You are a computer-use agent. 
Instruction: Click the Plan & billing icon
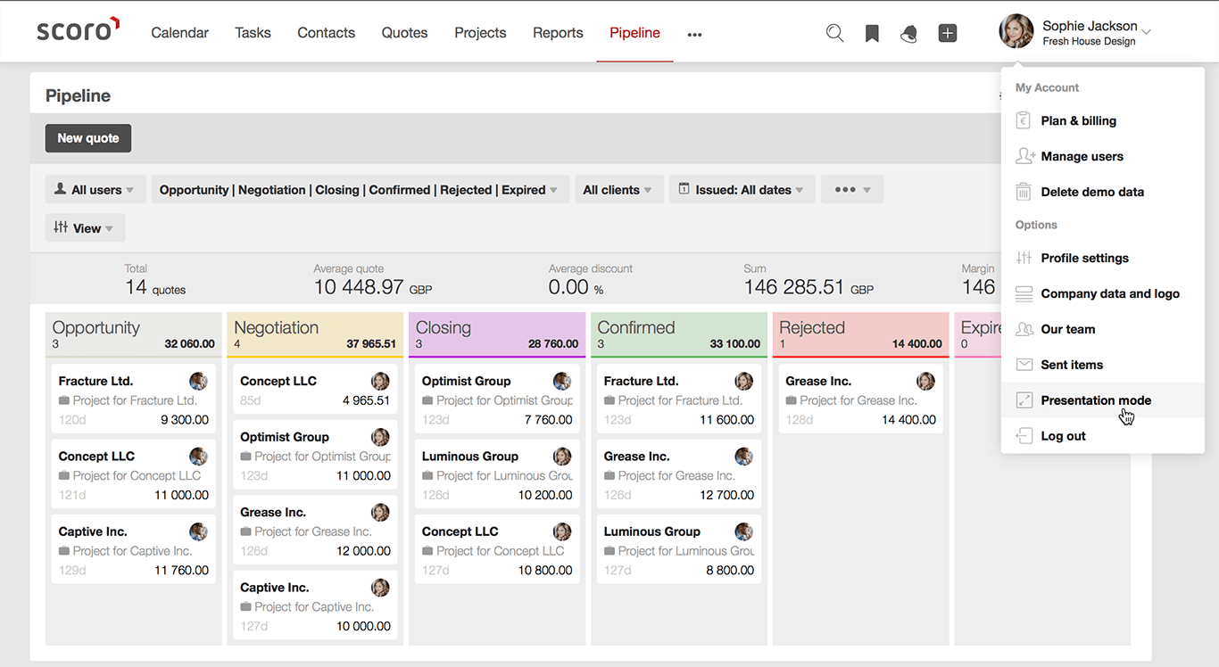coord(1024,120)
